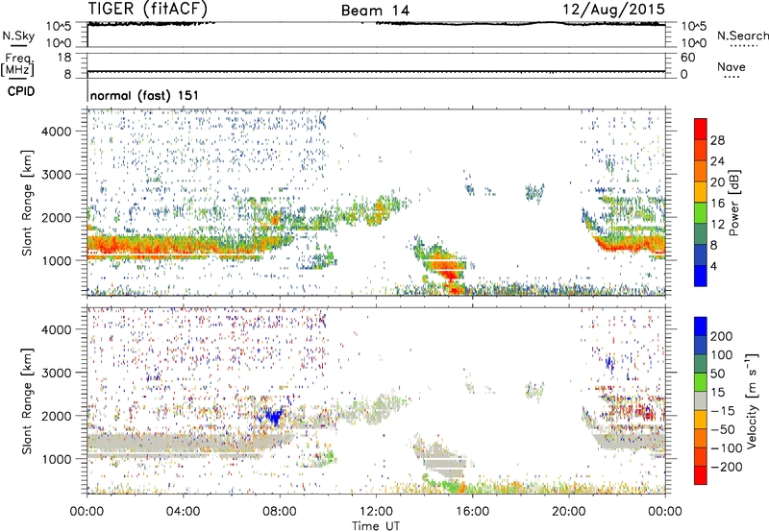Pick the gray Velocity segment between 15 and -15
The height and width of the screenshot is (532, 769).
(701, 400)
